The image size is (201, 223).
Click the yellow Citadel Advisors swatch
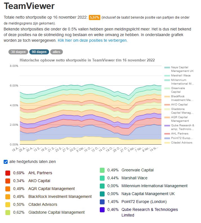click(x=8, y=204)
